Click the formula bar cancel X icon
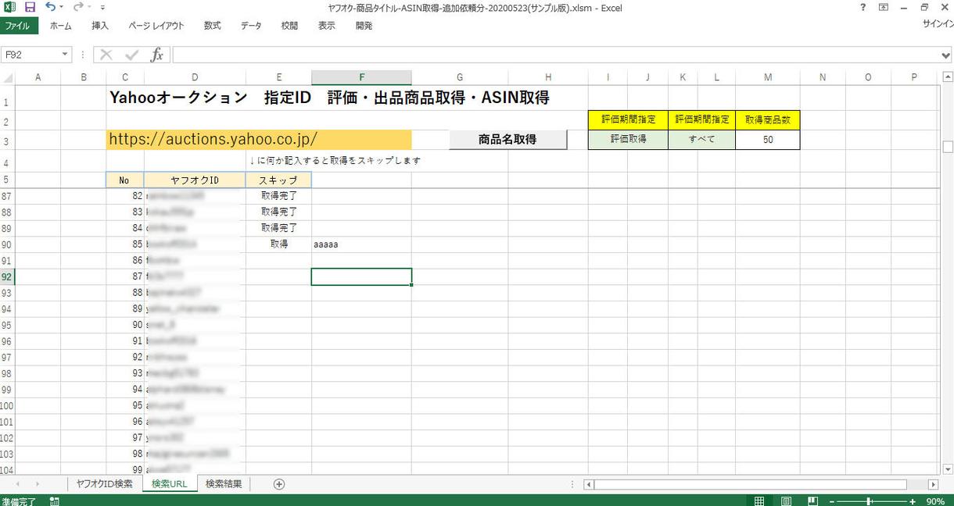Screen dimensions: 954x506 [106, 55]
